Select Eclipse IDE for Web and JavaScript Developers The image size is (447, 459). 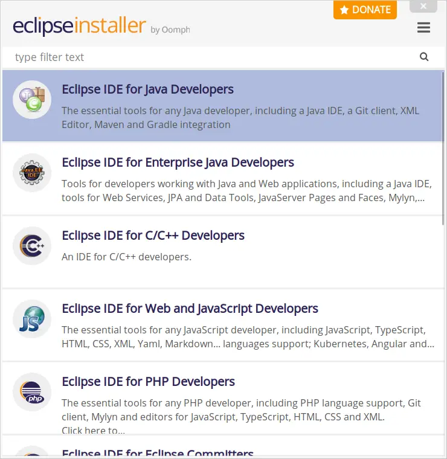[190, 309]
